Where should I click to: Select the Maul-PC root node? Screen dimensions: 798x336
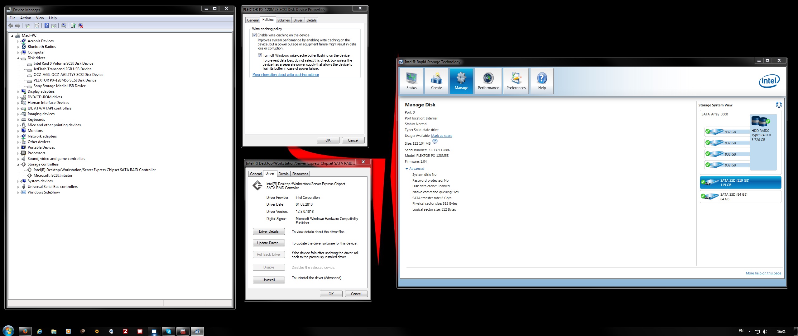click(29, 35)
